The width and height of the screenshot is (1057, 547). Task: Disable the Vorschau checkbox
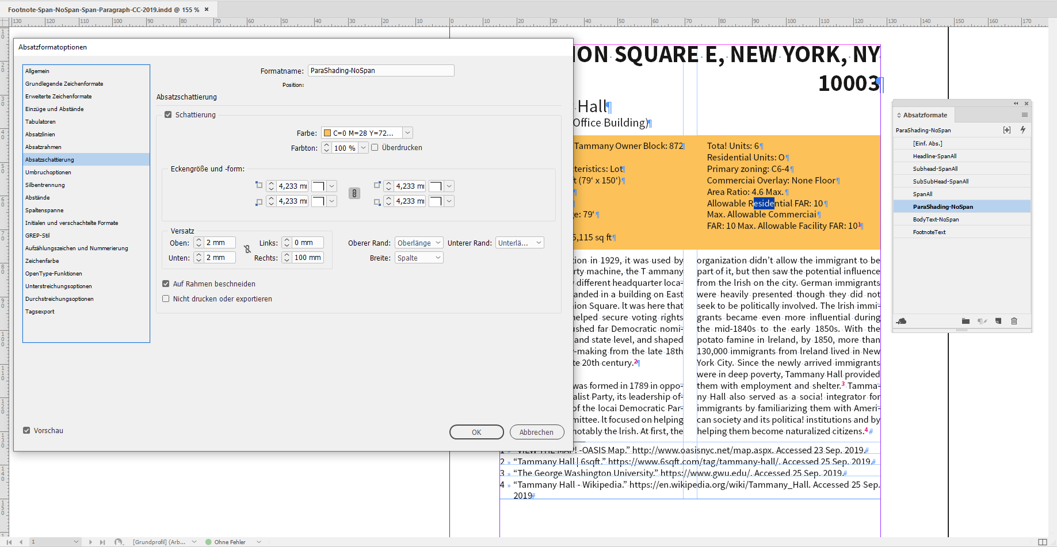[27, 430]
